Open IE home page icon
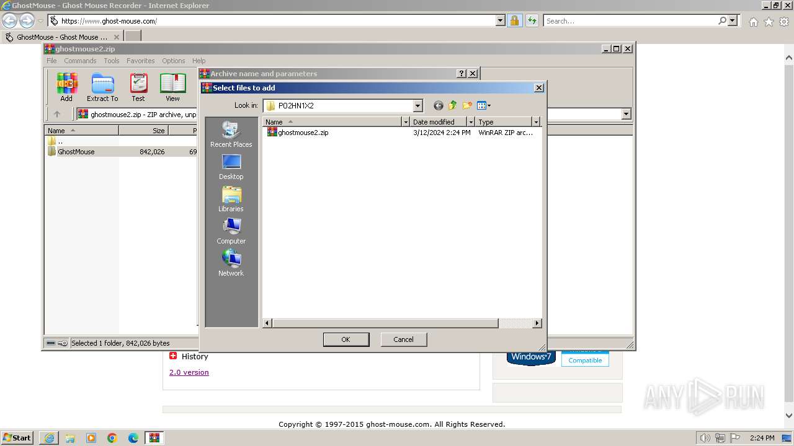 pos(753,22)
